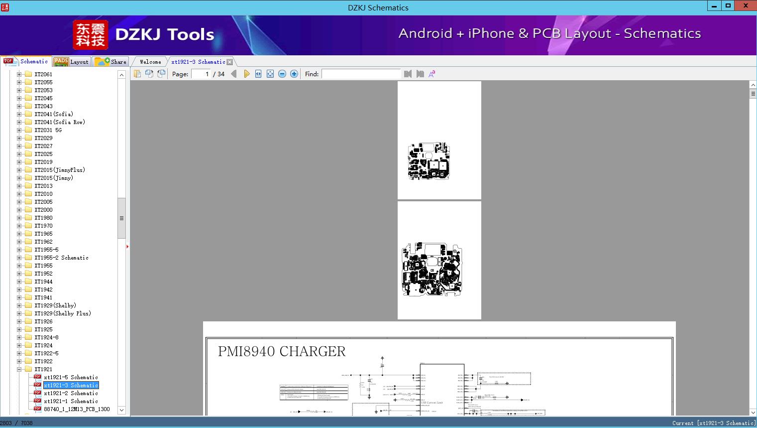Screen dimensions: 757x428
Task: Click the folder icon of XT1955-5
Action: point(28,250)
